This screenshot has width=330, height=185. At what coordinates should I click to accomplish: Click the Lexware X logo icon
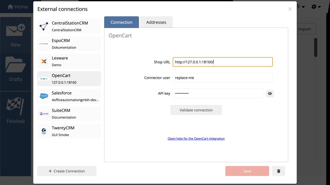click(44, 61)
